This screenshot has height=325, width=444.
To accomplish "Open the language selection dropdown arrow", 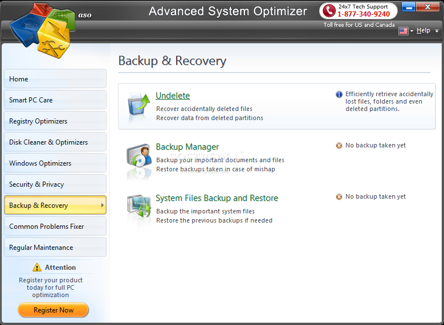I will 412,31.
